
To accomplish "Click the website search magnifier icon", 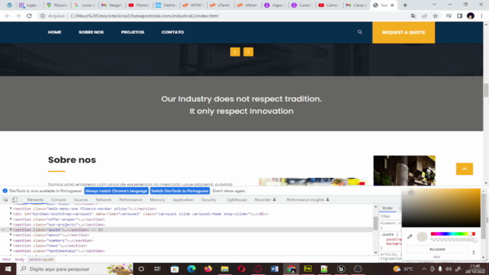I will tap(360, 32).
